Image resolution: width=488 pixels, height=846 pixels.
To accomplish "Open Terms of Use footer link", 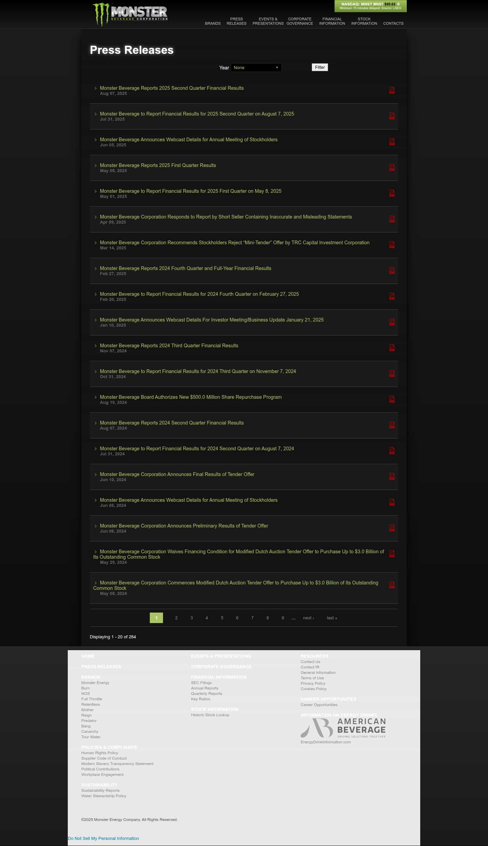I will [312, 678].
